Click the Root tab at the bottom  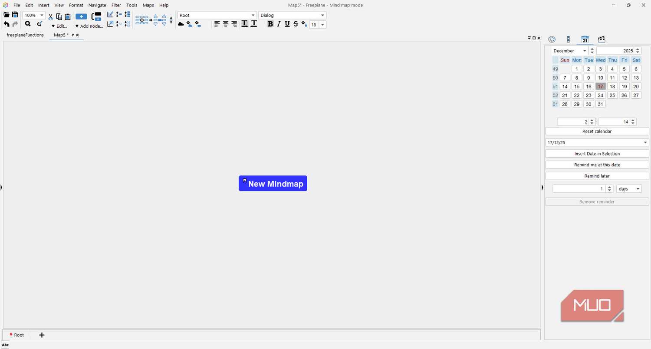(16, 335)
